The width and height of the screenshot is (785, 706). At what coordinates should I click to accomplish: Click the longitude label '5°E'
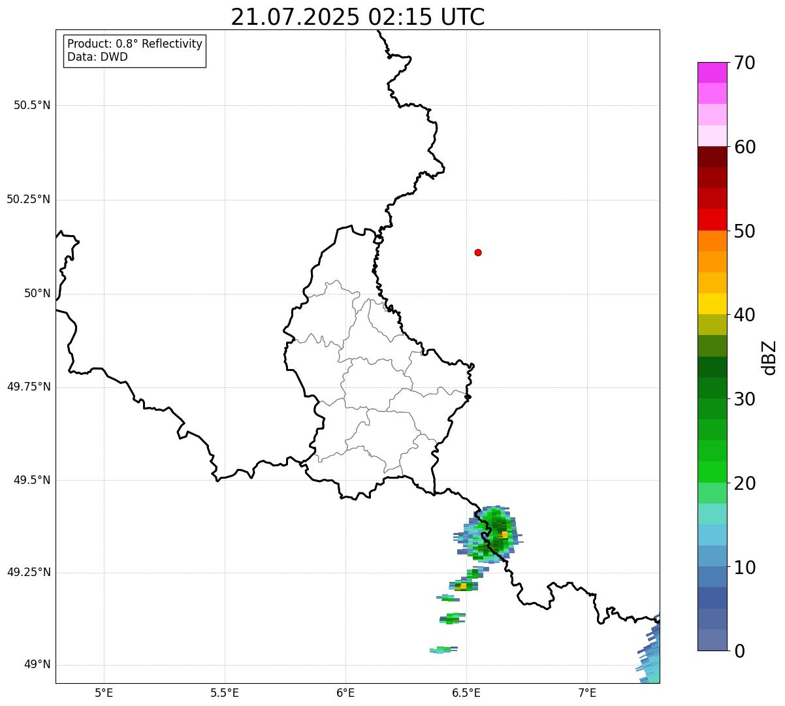tap(104, 692)
